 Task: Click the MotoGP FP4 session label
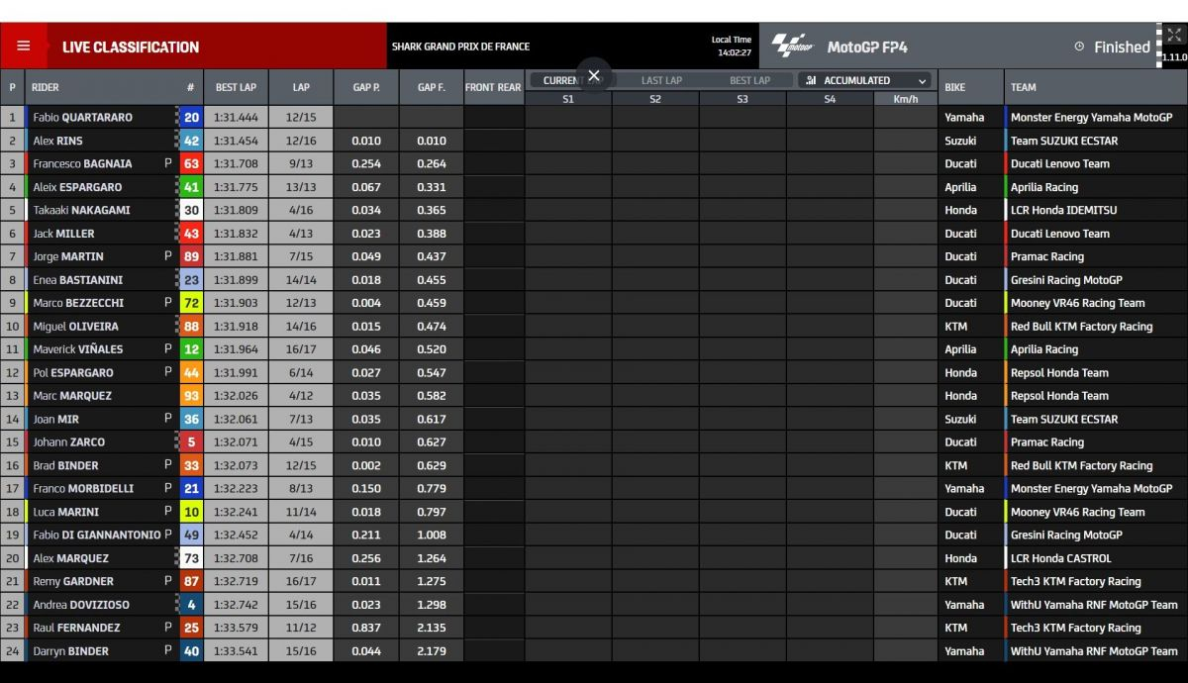pos(867,47)
